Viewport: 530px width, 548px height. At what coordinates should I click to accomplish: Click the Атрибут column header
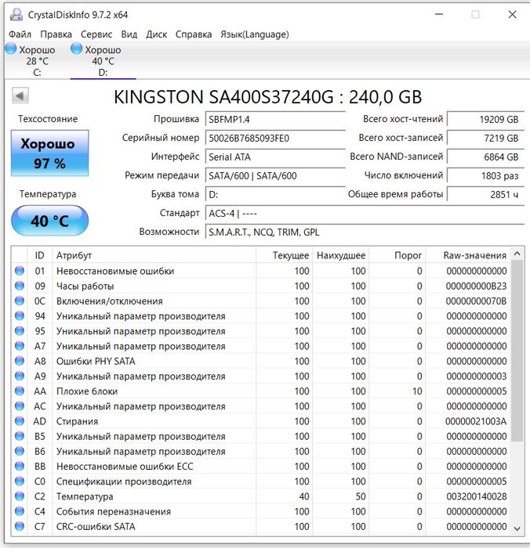coord(154,255)
